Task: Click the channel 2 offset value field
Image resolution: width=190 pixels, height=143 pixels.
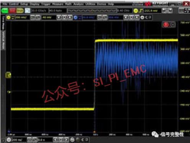Action: pyautogui.click(x=116, y=17)
